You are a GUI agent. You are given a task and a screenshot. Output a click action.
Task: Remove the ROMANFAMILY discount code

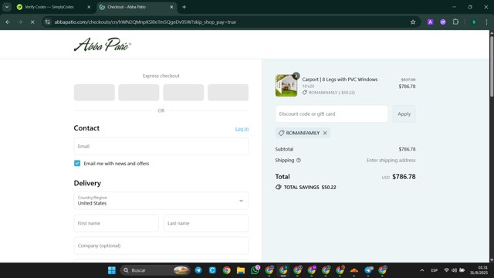tap(325, 133)
